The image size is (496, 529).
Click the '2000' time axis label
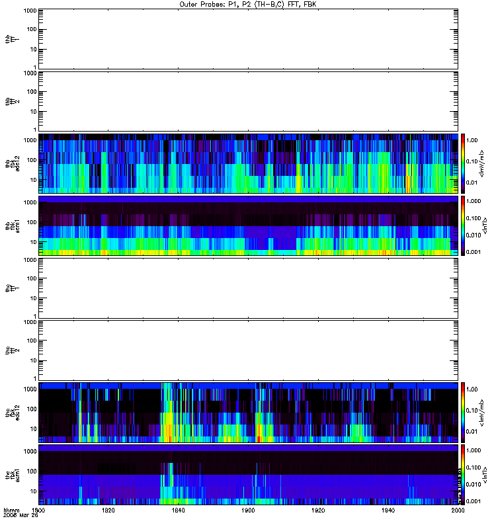458,510
